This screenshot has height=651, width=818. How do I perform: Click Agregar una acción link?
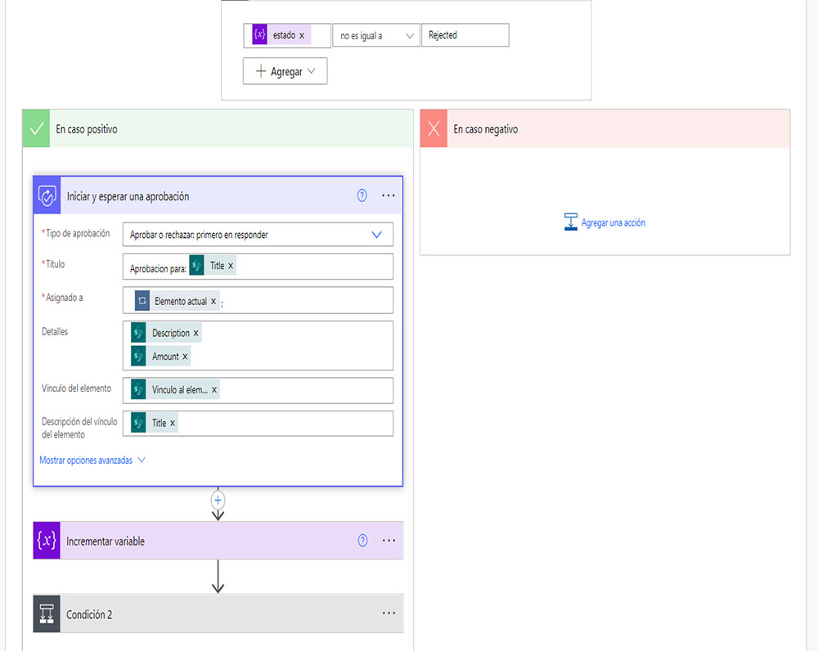(613, 222)
